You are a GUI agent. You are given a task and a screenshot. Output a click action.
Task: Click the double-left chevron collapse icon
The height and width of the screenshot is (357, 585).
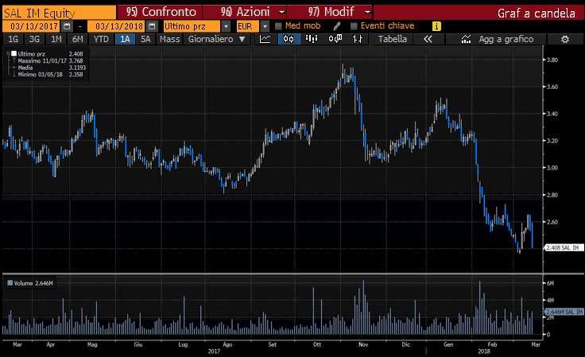pos(428,39)
